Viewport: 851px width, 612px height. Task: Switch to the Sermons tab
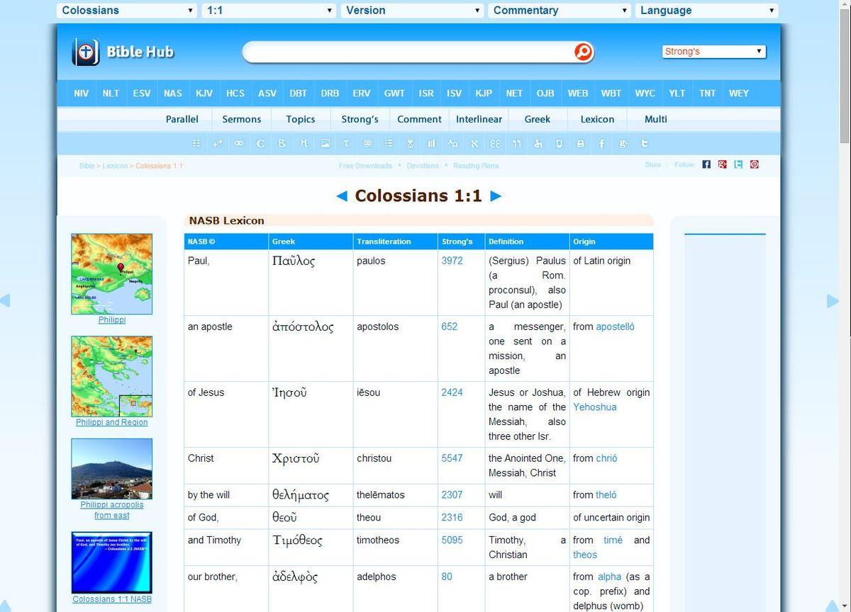click(x=242, y=119)
